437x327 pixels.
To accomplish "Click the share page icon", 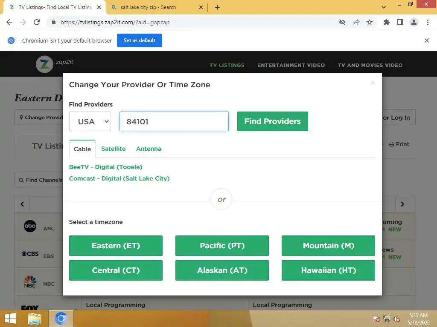I will click(x=355, y=22).
